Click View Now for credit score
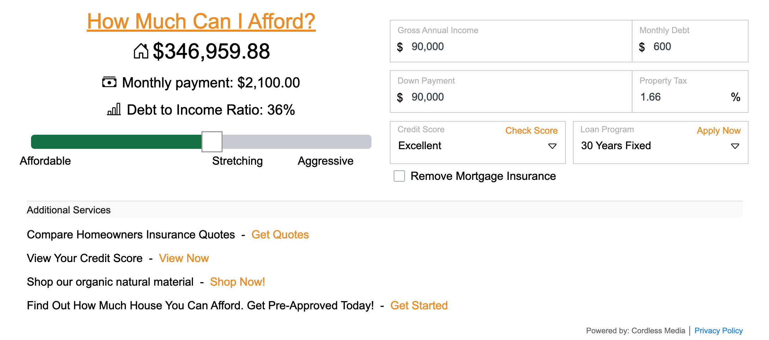The height and width of the screenshot is (340, 769). click(184, 258)
